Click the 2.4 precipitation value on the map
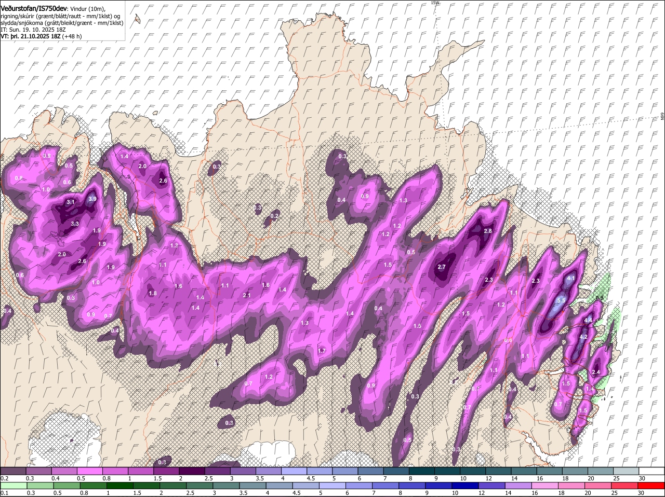Screen dimensions: 665x497 (596, 372)
